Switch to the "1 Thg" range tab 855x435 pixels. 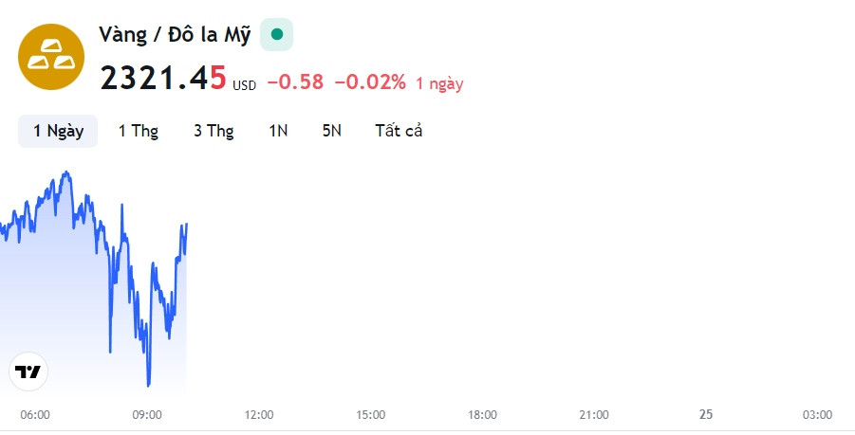pos(139,131)
